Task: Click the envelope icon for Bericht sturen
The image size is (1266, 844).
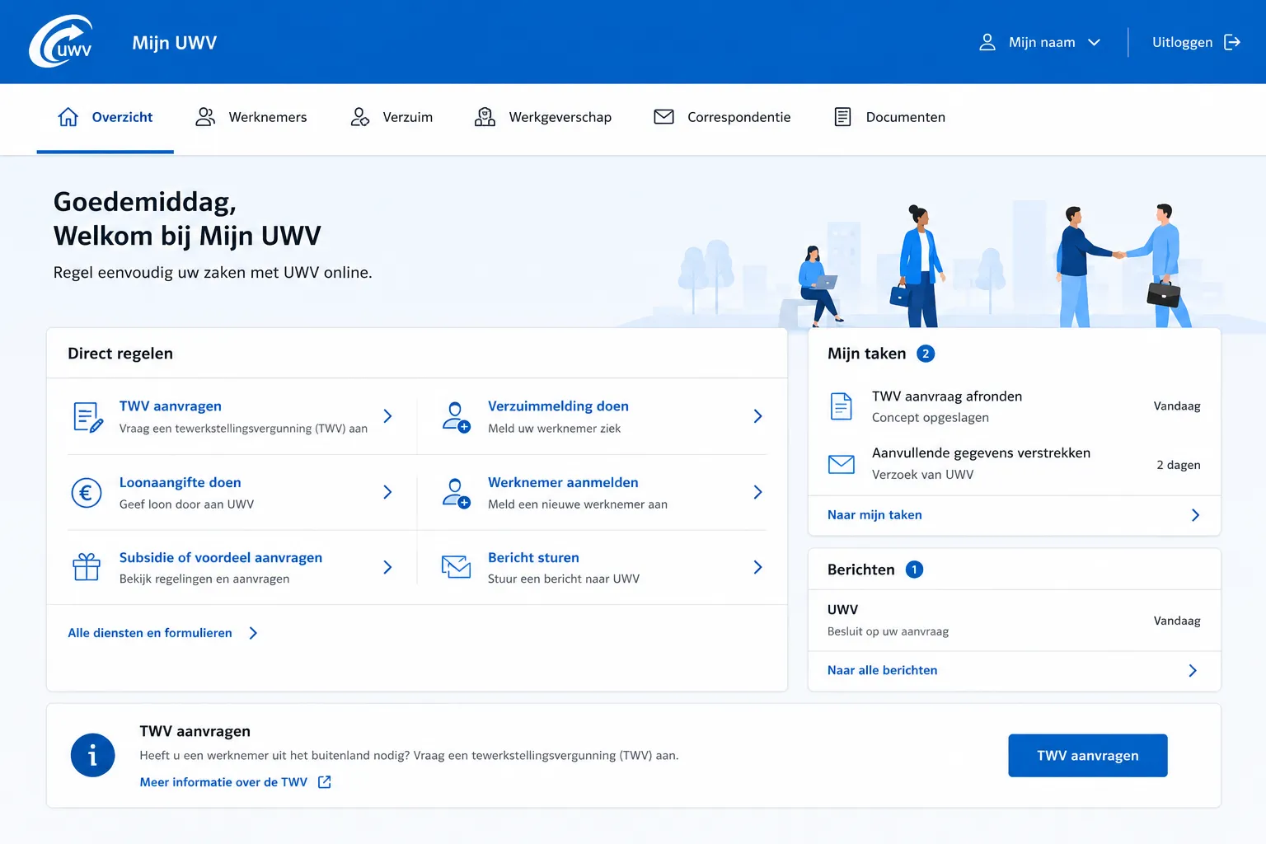Action: 456,567
